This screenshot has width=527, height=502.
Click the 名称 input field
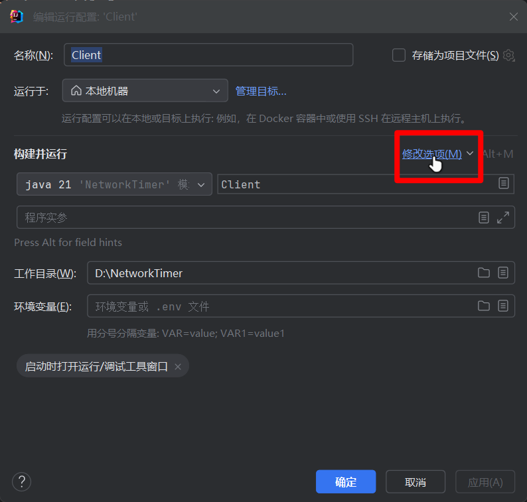pyautogui.click(x=208, y=55)
